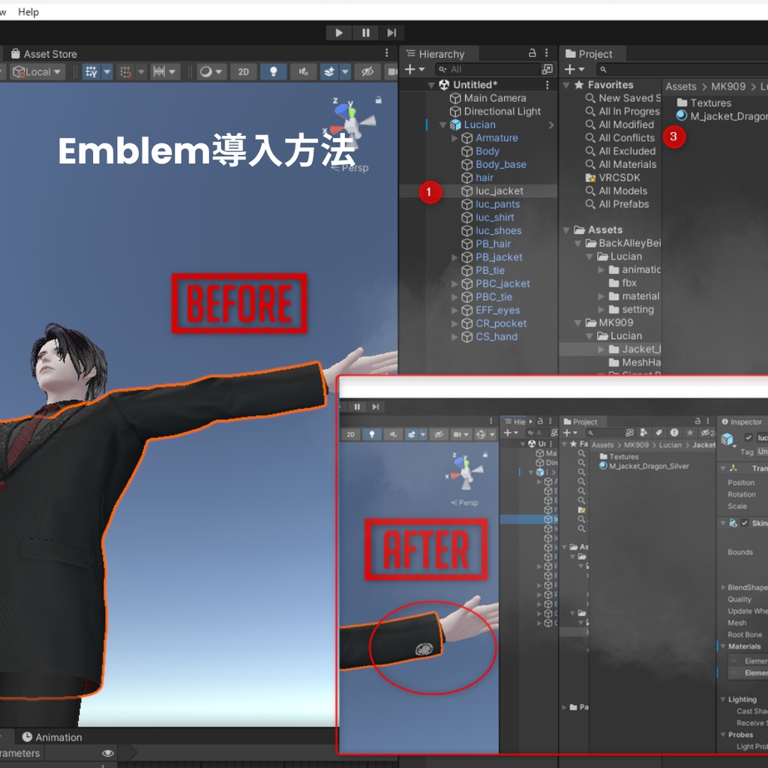The height and width of the screenshot is (768, 768).
Task: Click the Hierarchy search-by-type icon
Action: point(547,70)
